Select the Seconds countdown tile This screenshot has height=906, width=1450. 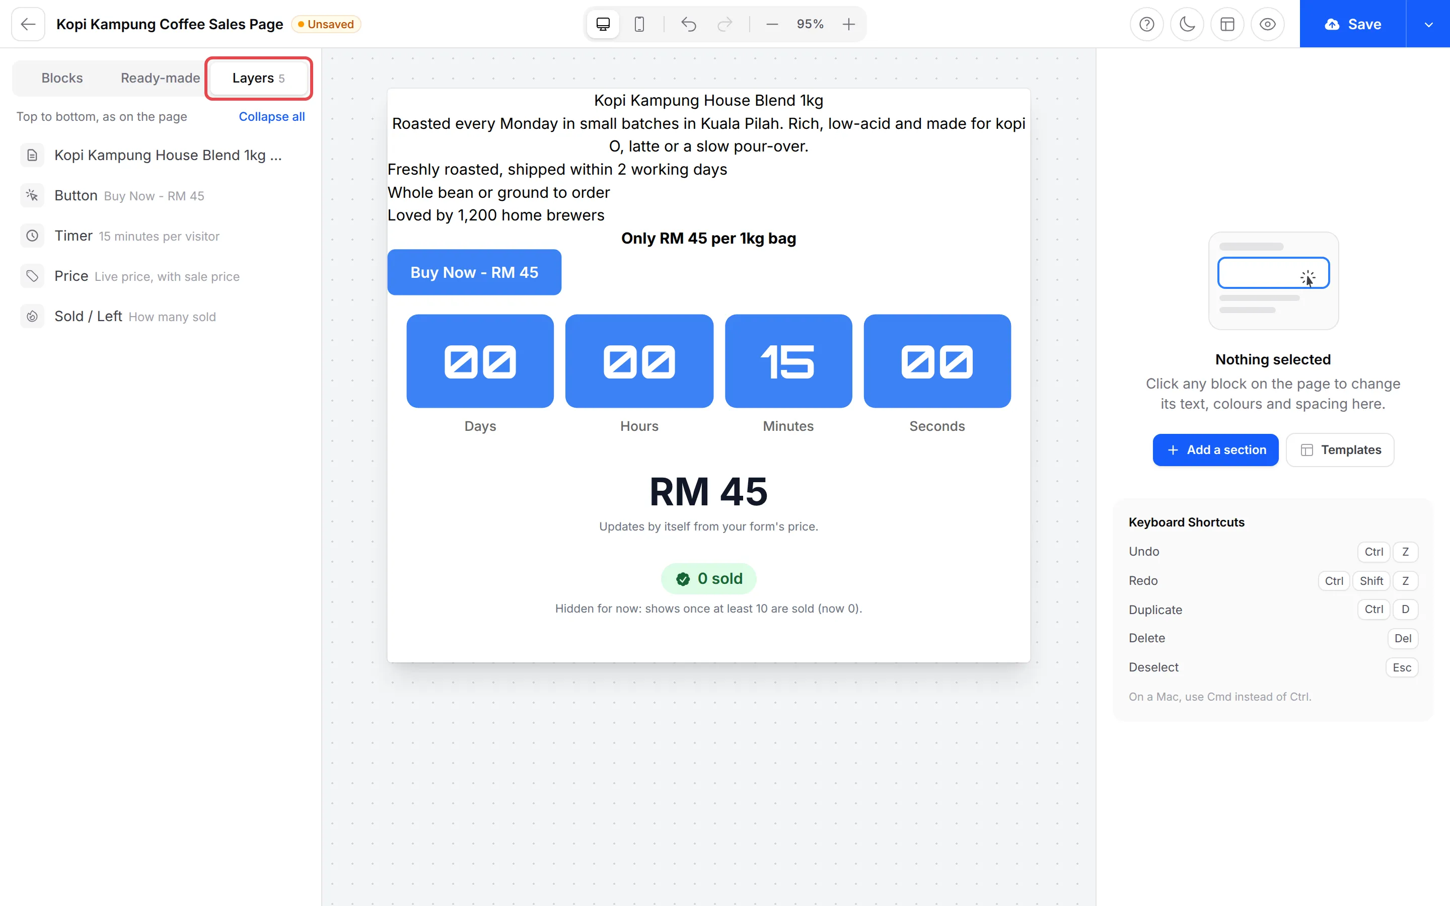937,361
